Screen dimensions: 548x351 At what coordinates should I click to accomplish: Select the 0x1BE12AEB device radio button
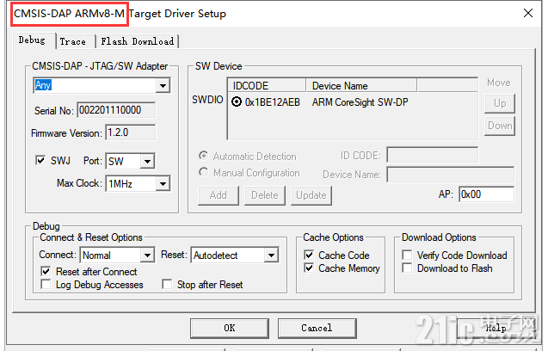click(x=237, y=102)
